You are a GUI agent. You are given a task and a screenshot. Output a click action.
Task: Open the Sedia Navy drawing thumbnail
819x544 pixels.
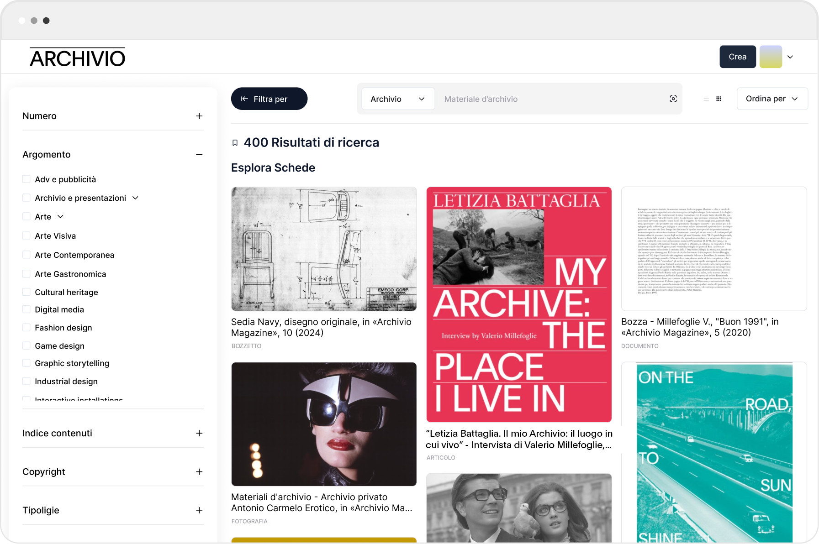(324, 249)
